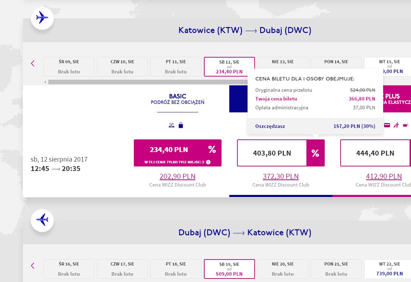Click the carry-on bag icon under BASIC

pyautogui.click(x=181, y=125)
